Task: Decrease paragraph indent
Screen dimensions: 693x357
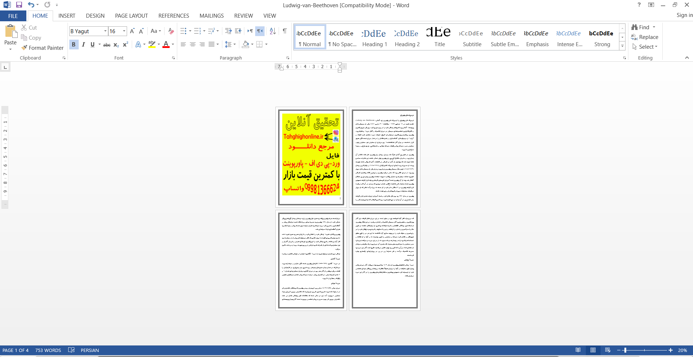Action: point(238,31)
